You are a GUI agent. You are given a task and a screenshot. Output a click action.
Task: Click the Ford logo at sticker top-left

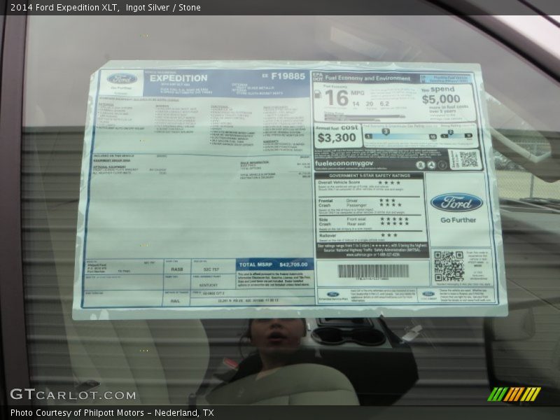pyautogui.click(x=122, y=79)
